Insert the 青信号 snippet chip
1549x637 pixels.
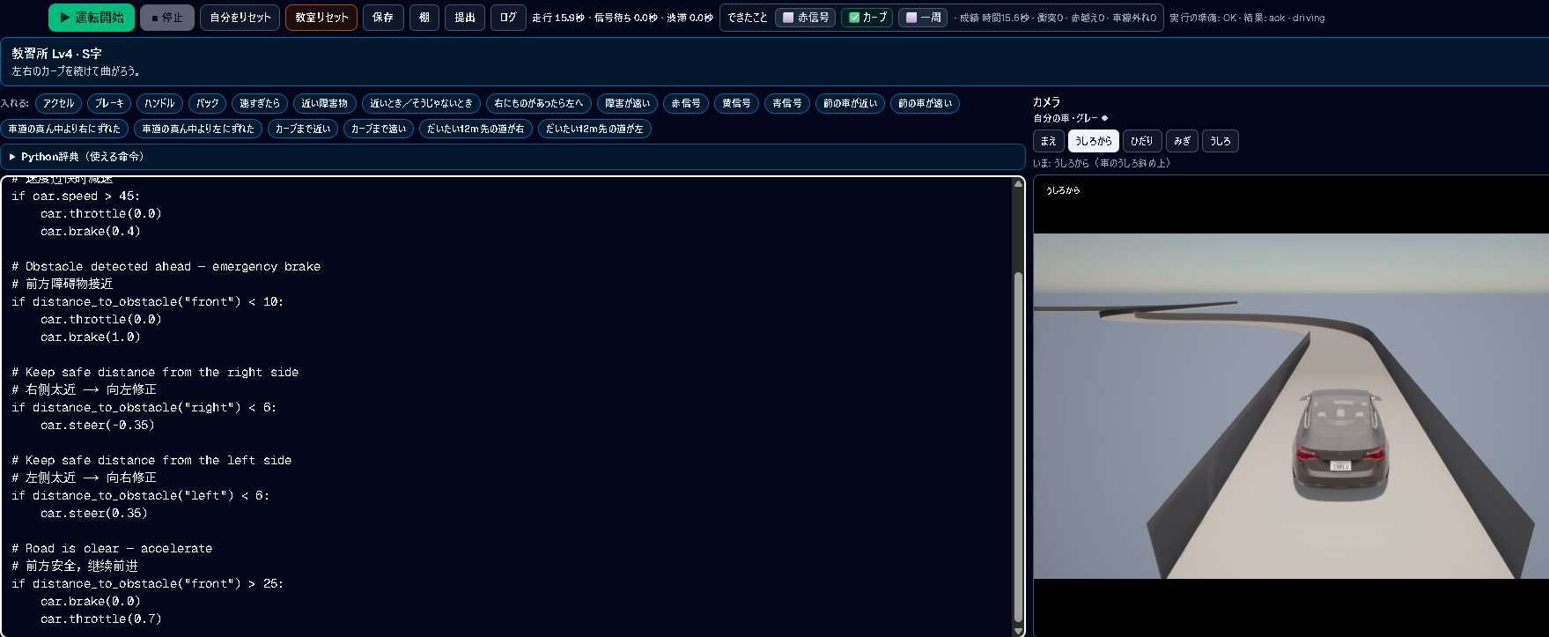[787, 103]
